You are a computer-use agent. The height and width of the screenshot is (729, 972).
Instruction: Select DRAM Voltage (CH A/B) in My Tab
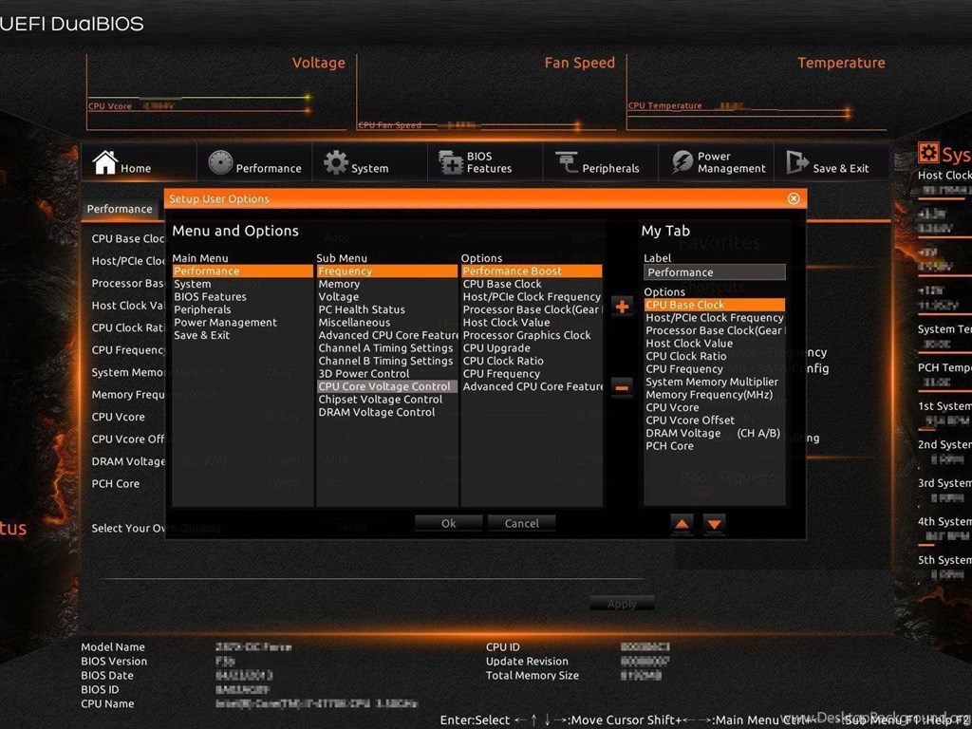click(x=713, y=433)
